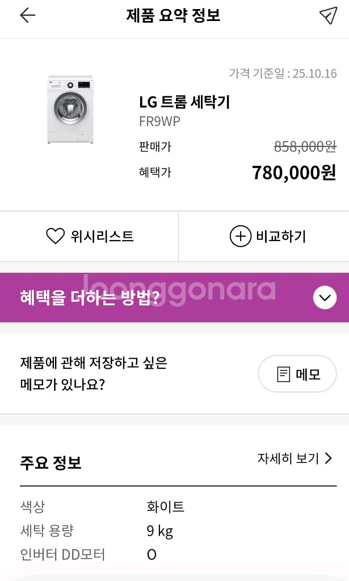Expand the purple benefits banner chevron
The height and width of the screenshot is (581, 349).
(325, 297)
